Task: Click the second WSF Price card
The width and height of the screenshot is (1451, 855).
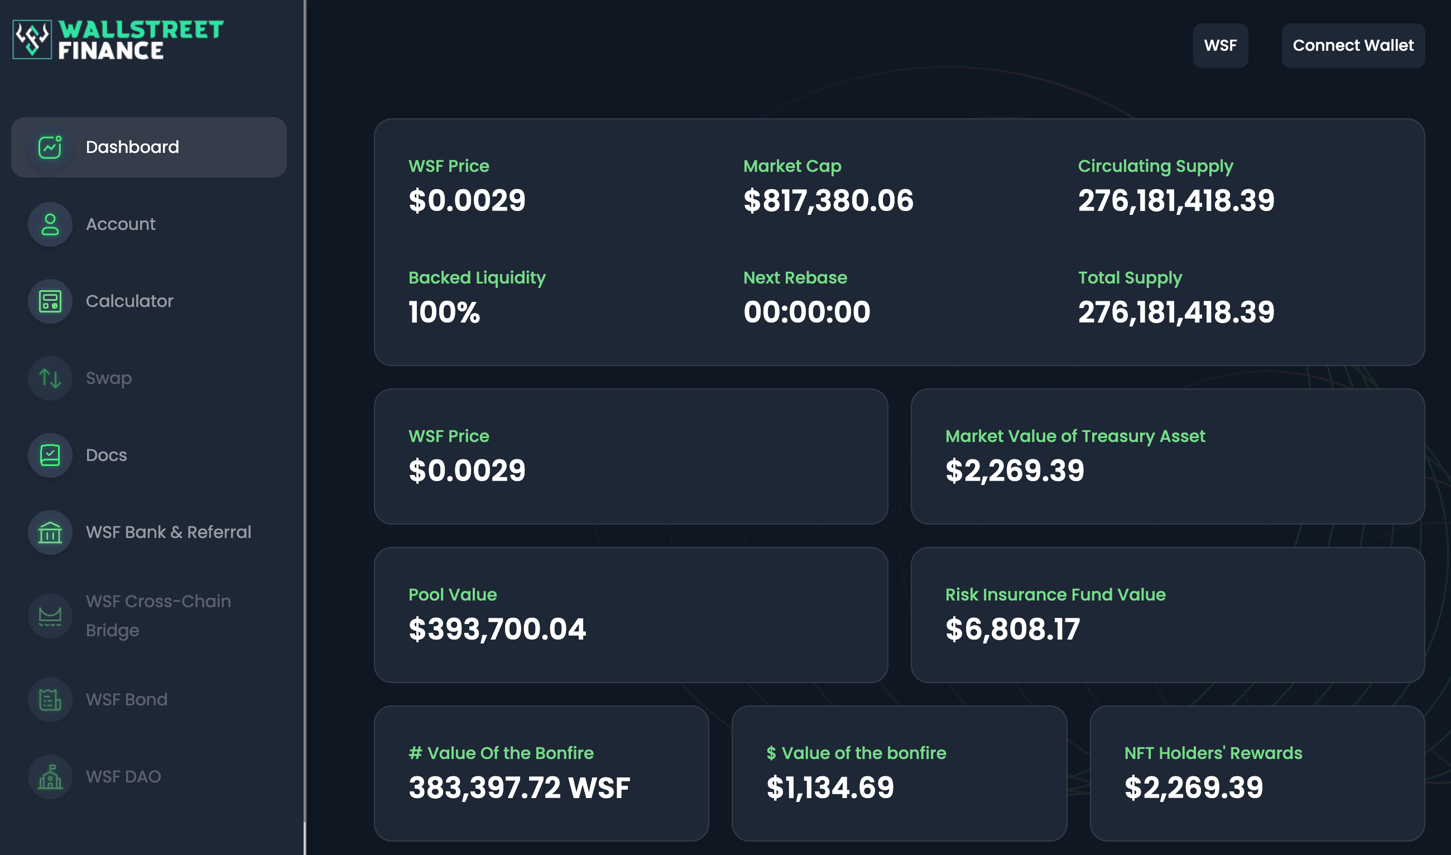Action: point(631,457)
